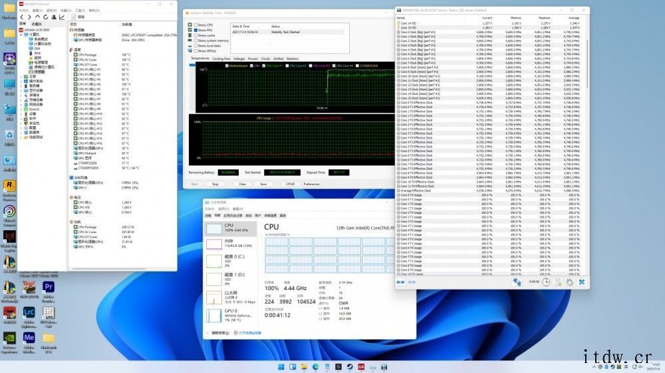Open Microsoft Edge from the taskbar

click(315, 366)
